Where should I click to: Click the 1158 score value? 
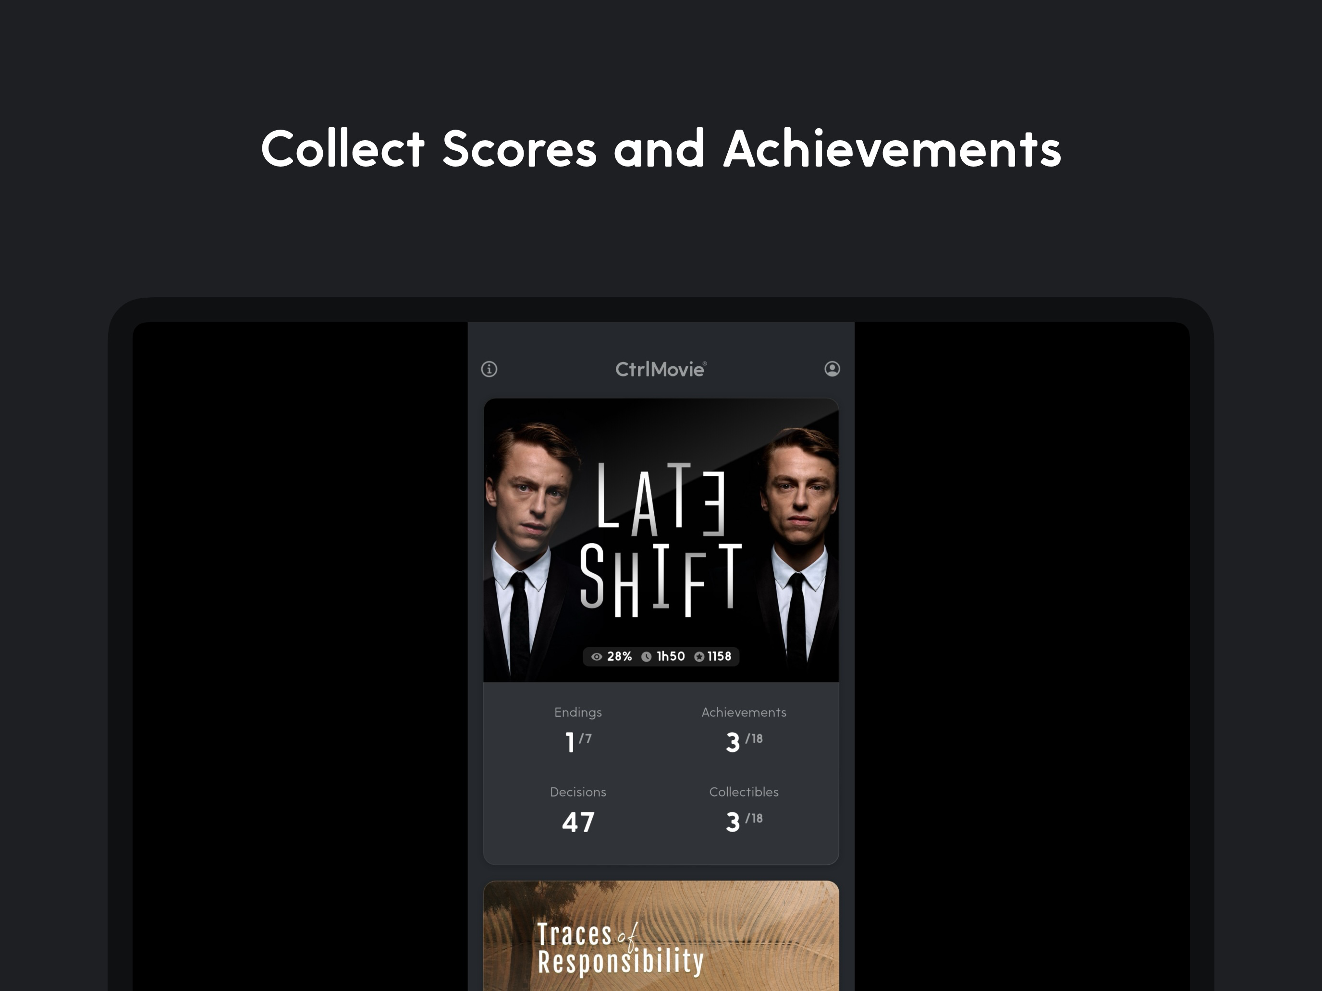pyautogui.click(x=719, y=656)
